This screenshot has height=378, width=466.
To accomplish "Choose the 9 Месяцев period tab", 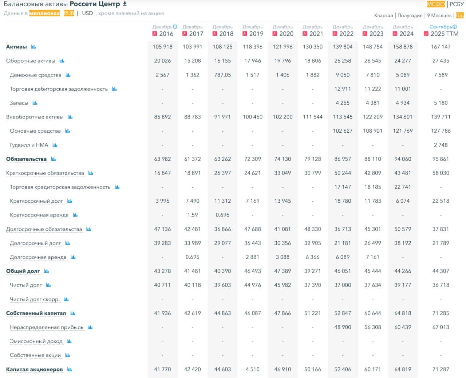I will point(439,15).
